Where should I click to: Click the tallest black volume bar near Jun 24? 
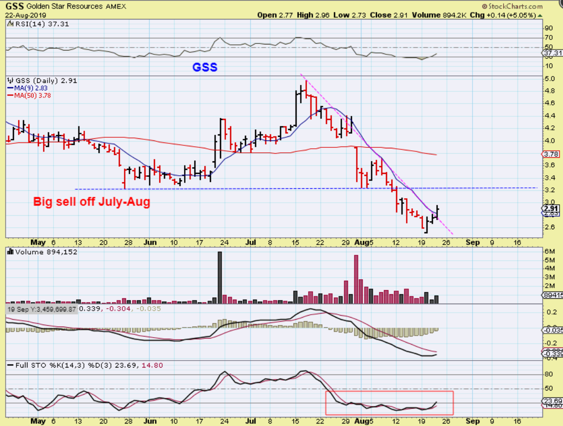point(219,278)
